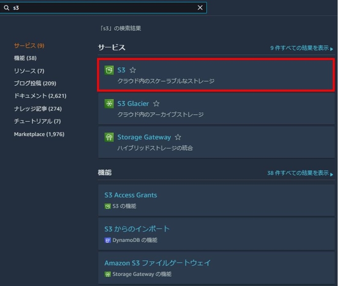Favorite S3 Glacier with its star
The image size is (338, 286).
pos(156,104)
